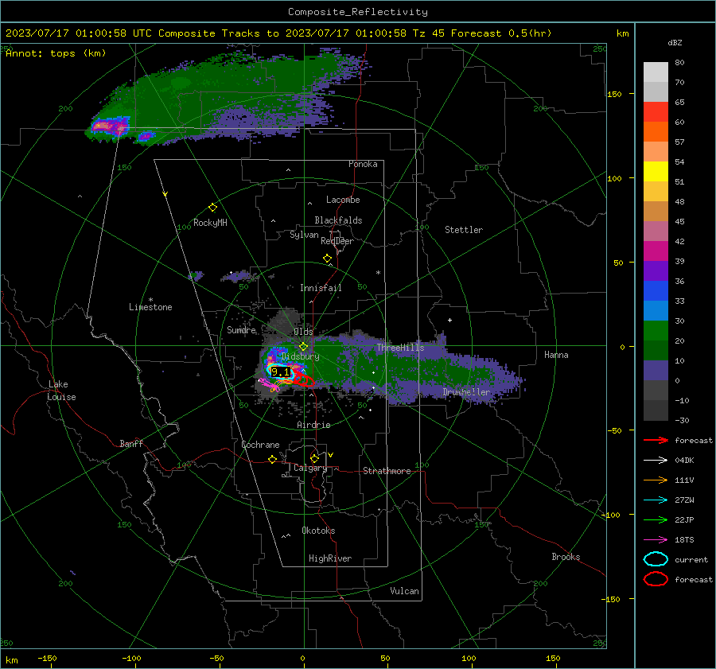Click the green 22JP track arrow
This screenshot has height=669, width=716.
pyautogui.click(x=656, y=519)
